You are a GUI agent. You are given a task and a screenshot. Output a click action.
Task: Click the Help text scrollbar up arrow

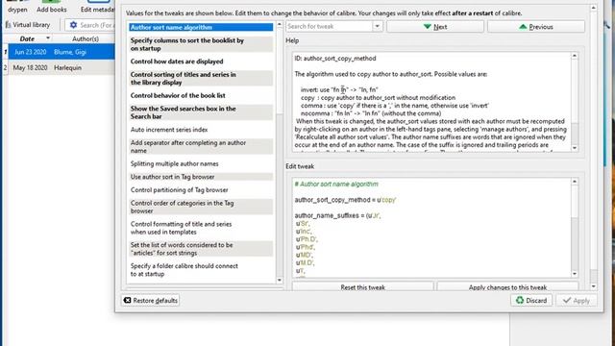(x=575, y=56)
